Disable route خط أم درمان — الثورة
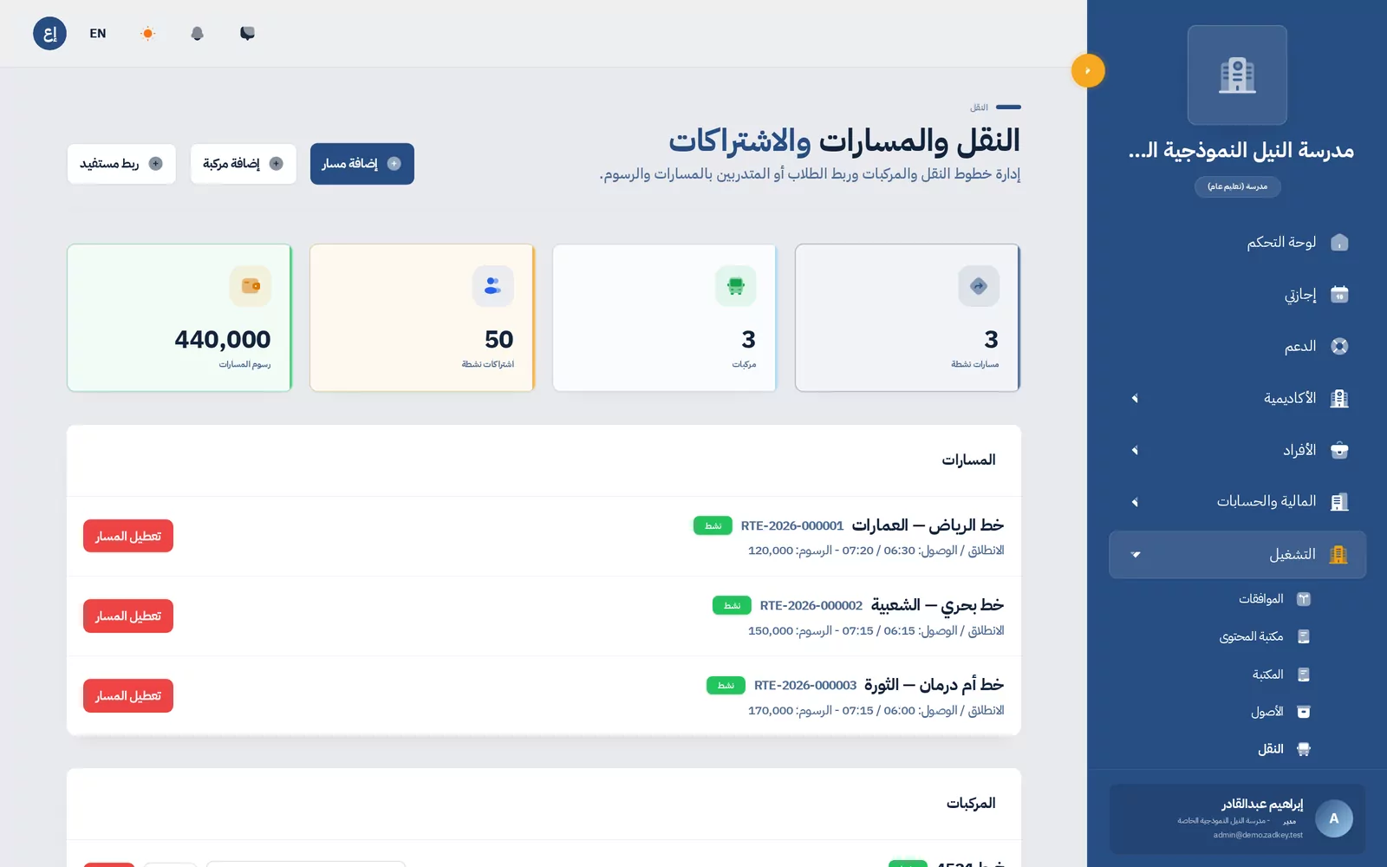The width and height of the screenshot is (1387, 867). tap(128, 695)
